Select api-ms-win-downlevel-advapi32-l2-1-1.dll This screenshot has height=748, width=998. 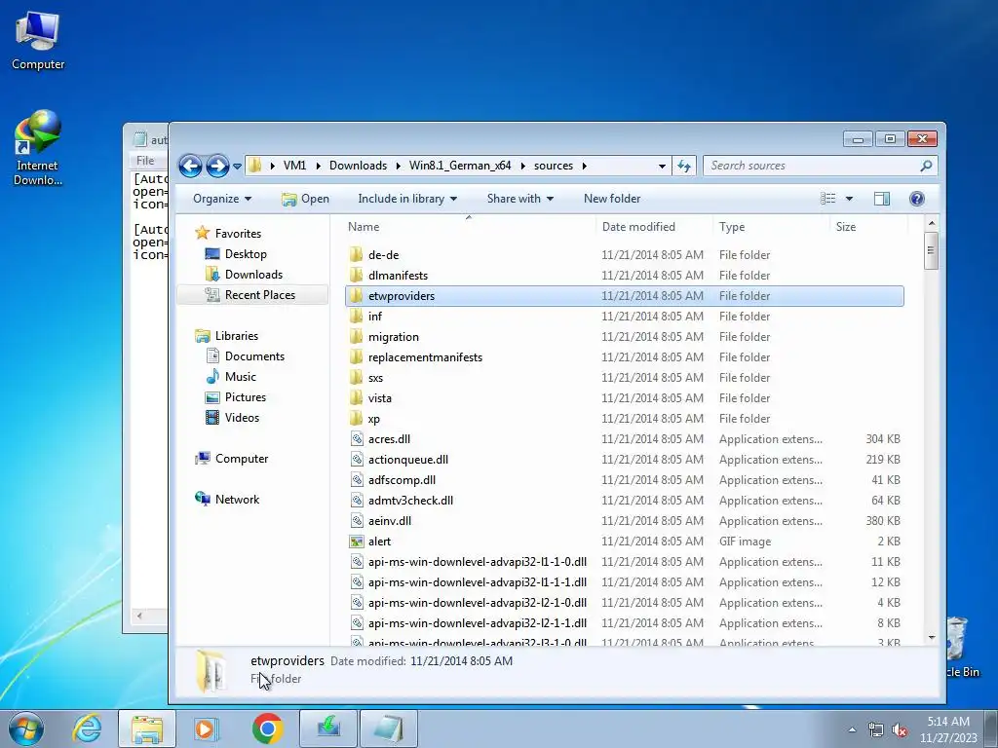pyautogui.click(x=478, y=622)
